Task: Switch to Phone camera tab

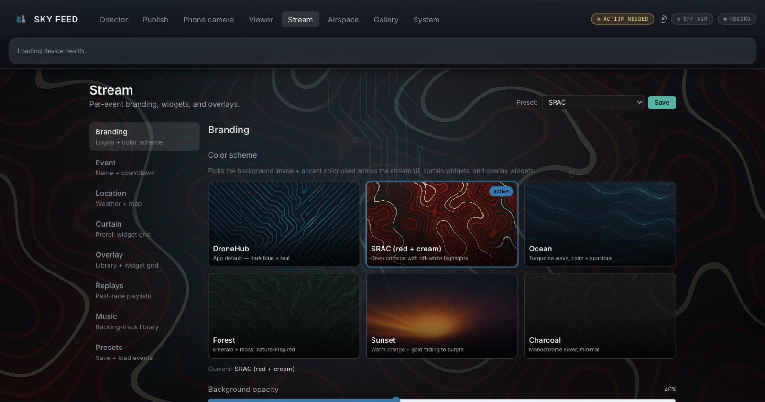Action: pos(208,20)
